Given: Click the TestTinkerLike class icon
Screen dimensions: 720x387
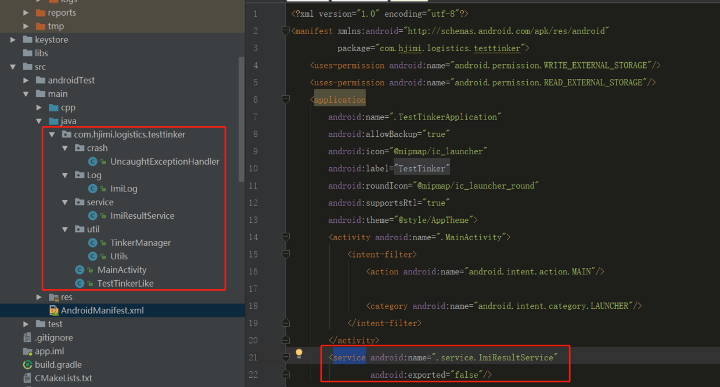Looking at the screenshot, I should [80, 283].
